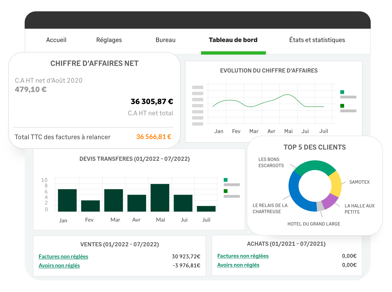Select the Bureau tab

[x=166, y=40]
